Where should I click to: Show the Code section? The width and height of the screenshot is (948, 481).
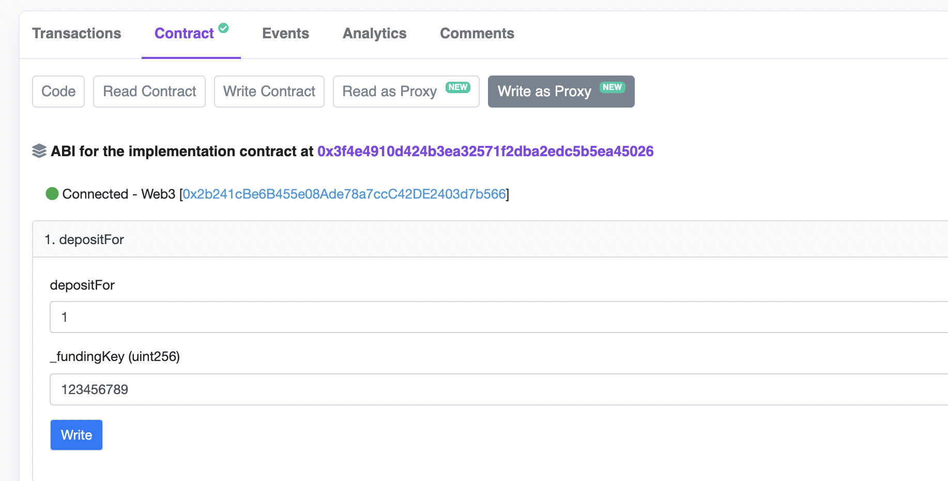tap(58, 92)
